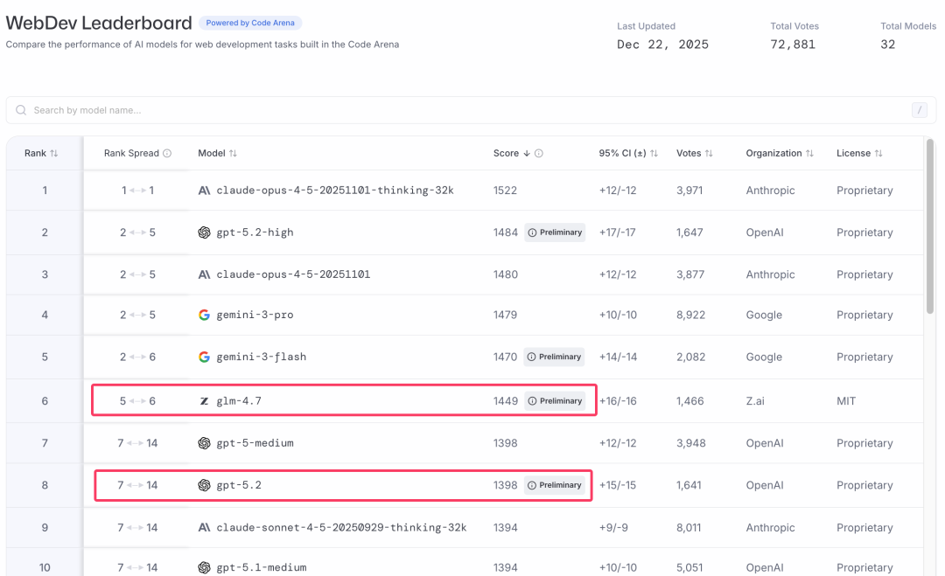The width and height of the screenshot is (945, 576).
Task: Click OpenAI logo next to gpt-5.2 model
Action: coord(204,485)
